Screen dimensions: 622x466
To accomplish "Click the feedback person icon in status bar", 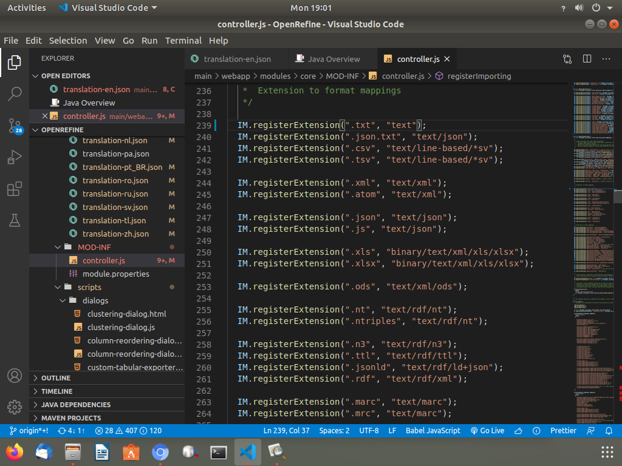I will 590,431.
